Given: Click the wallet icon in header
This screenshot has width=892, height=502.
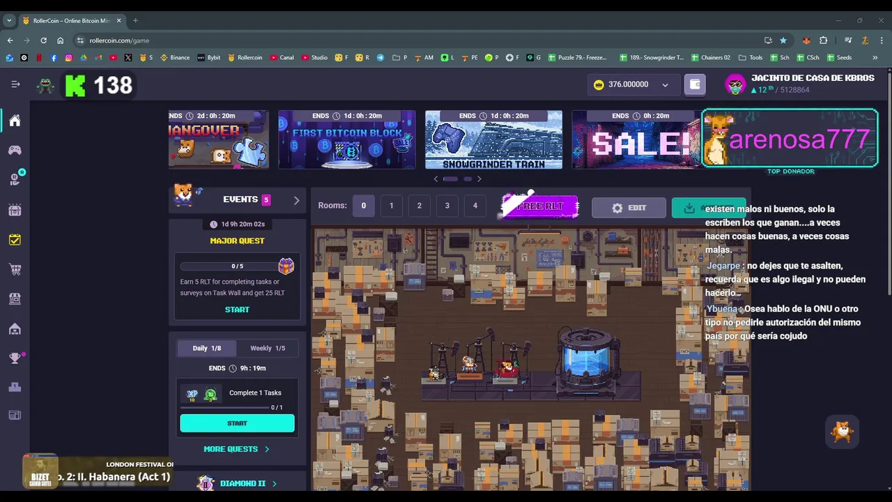Looking at the screenshot, I should (x=695, y=84).
